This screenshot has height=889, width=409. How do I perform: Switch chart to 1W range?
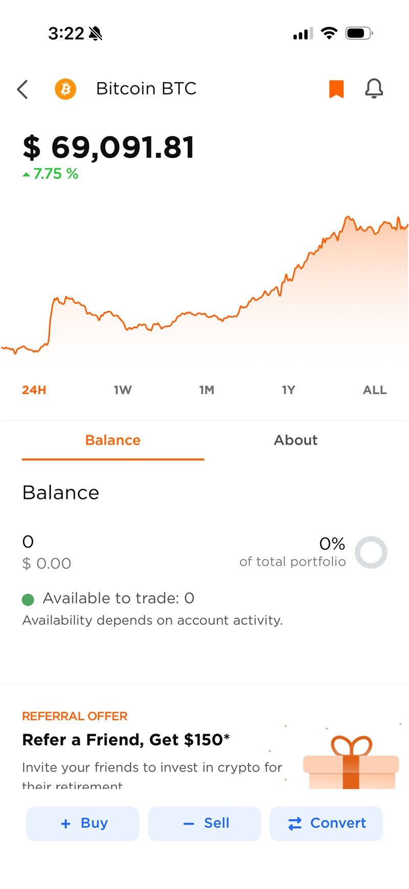coord(123,390)
